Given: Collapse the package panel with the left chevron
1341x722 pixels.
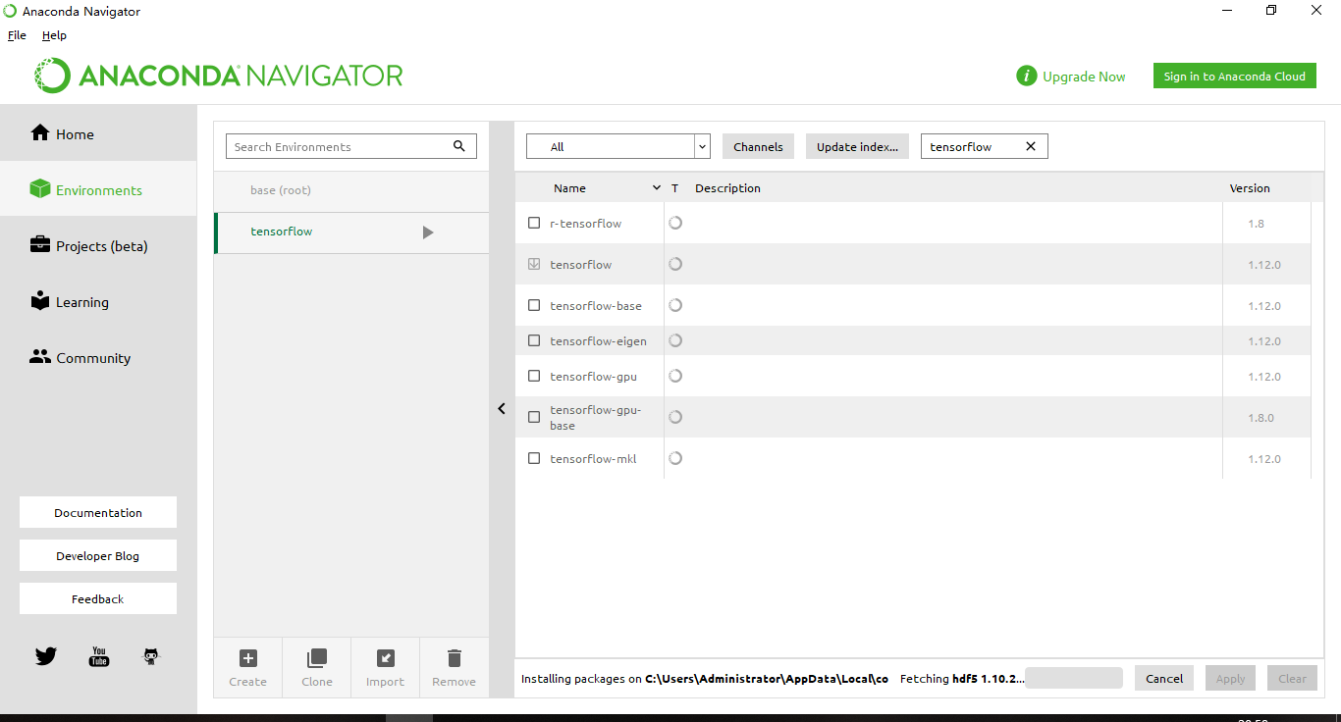Looking at the screenshot, I should (x=502, y=408).
